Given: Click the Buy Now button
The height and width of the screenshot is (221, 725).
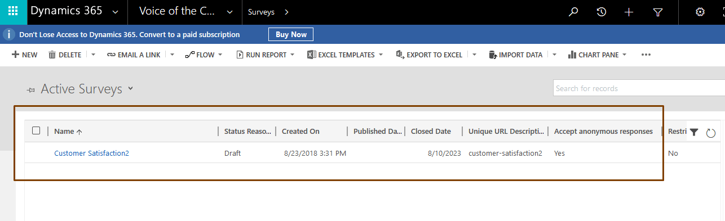Looking at the screenshot, I should coord(291,34).
